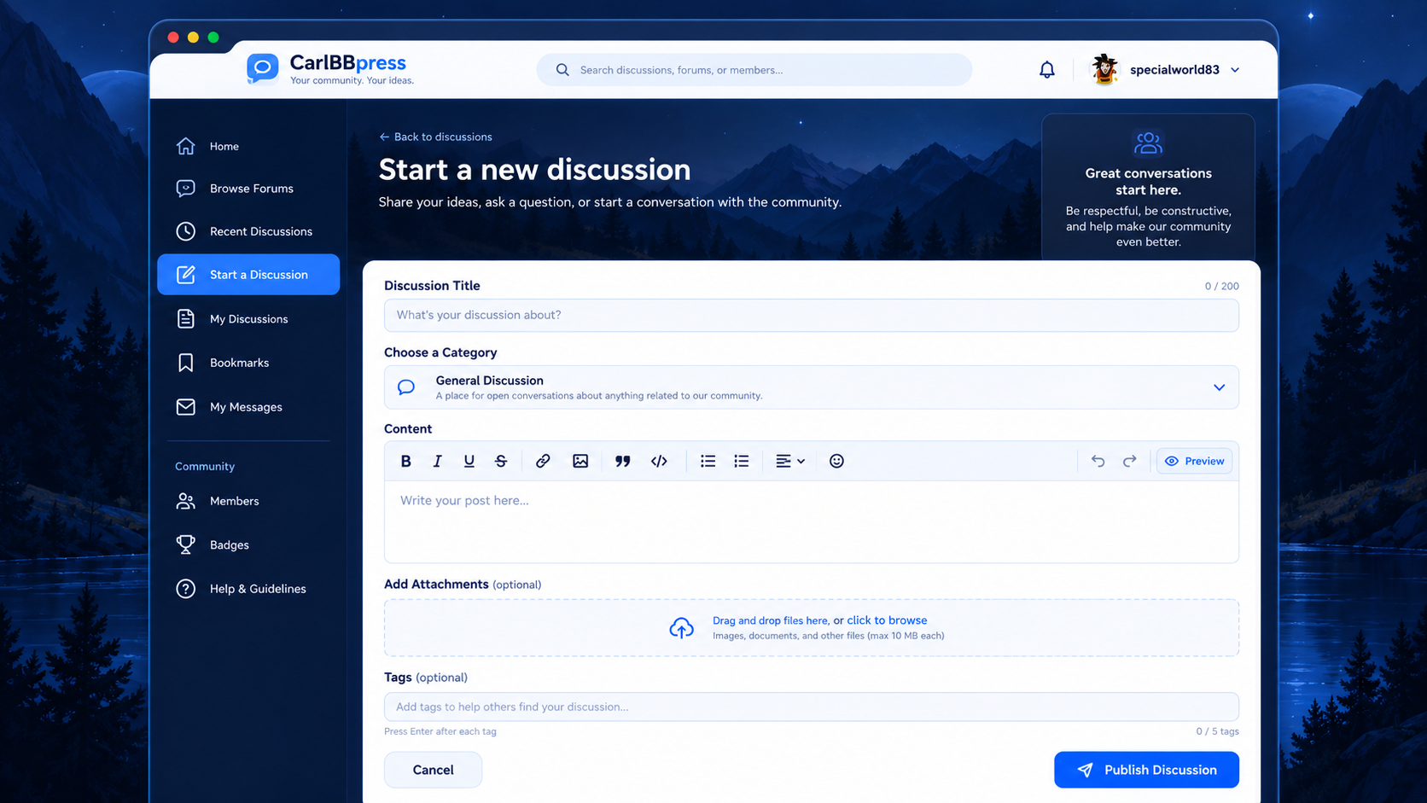Viewport: 1427px width, 803px height.
Task: Create a bulleted list
Action: click(708, 461)
